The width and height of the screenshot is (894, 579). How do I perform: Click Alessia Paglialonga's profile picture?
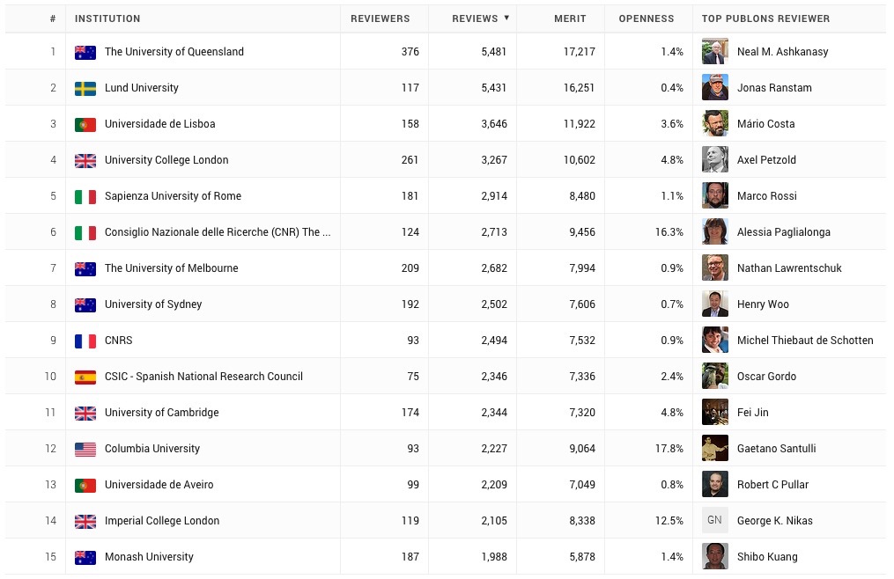pyautogui.click(x=715, y=232)
